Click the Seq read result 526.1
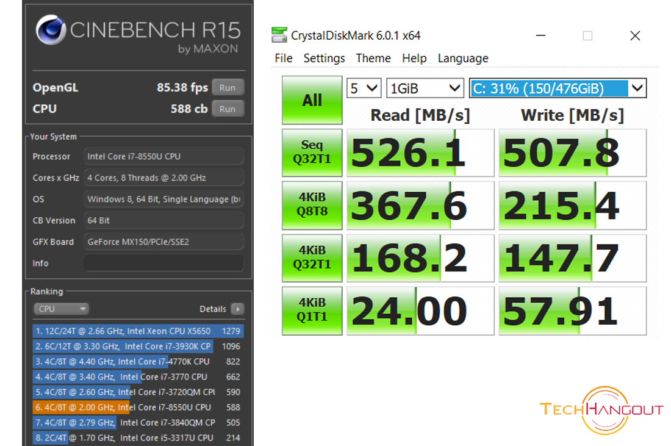Screen dimensions: 671x446 point(420,153)
